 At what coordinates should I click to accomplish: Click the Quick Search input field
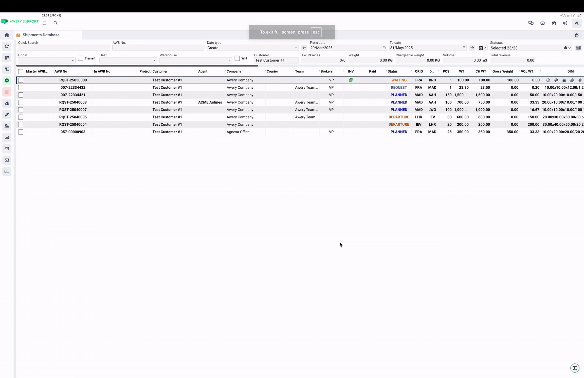[64, 48]
